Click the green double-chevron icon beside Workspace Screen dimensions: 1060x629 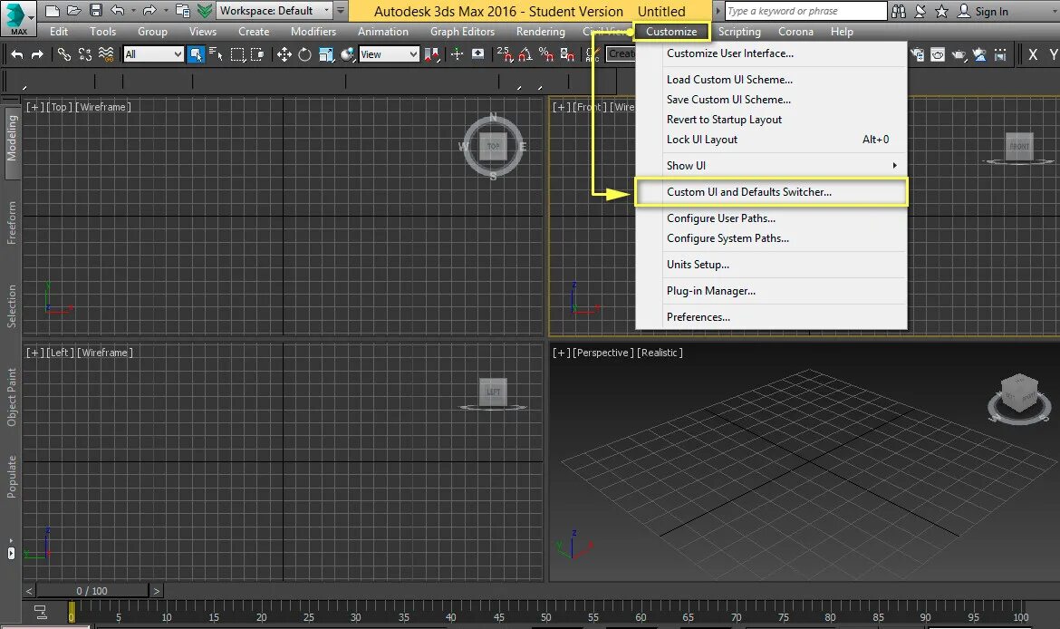[205, 11]
